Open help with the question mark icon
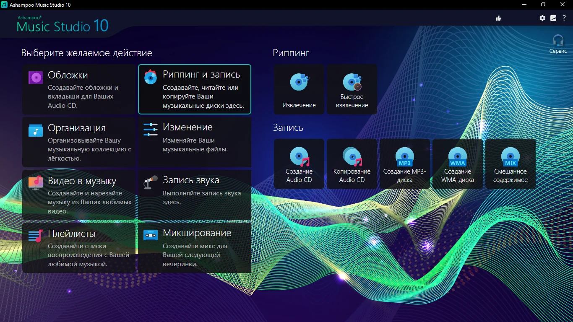The width and height of the screenshot is (573, 322). [x=564, y=18]
